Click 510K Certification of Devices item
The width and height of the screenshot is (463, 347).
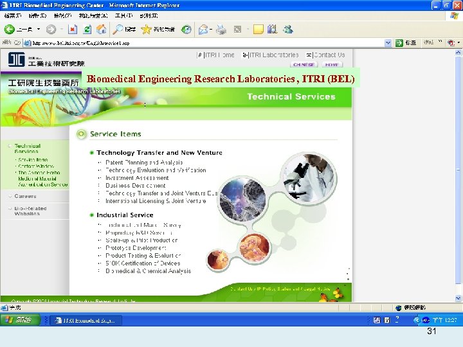(143, 263)
